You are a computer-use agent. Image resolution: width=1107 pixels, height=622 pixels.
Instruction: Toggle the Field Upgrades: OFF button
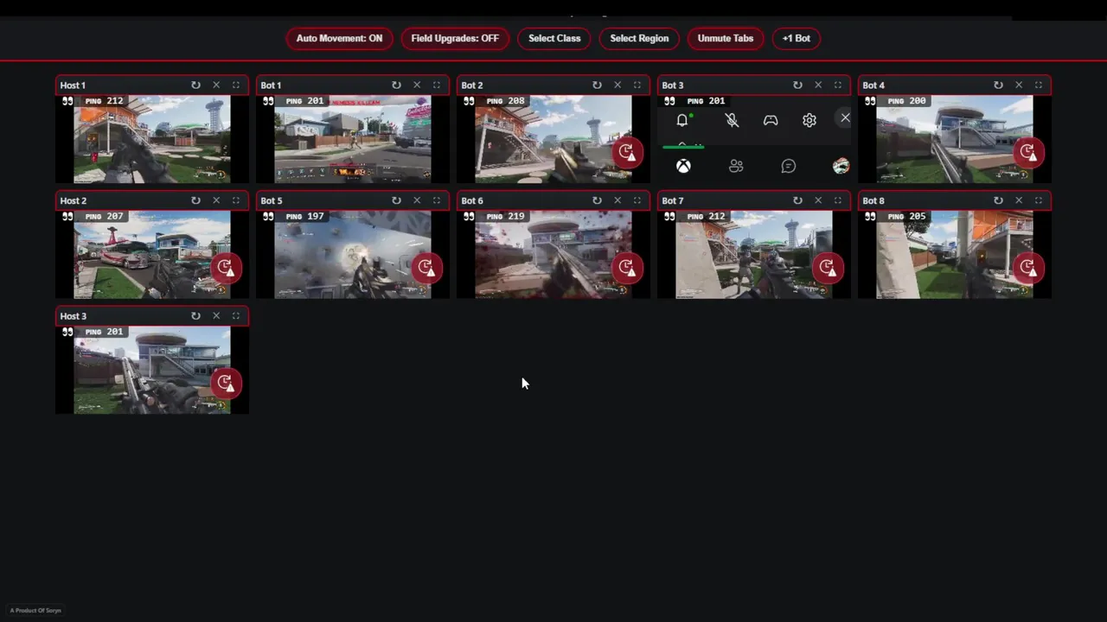tap(455, 38)
